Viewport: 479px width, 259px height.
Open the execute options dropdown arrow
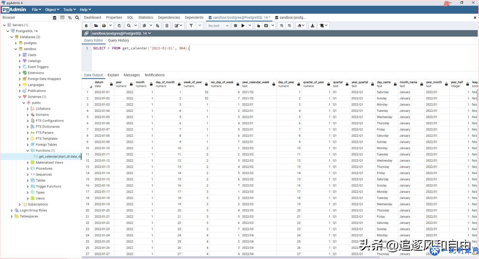[249, 26]
